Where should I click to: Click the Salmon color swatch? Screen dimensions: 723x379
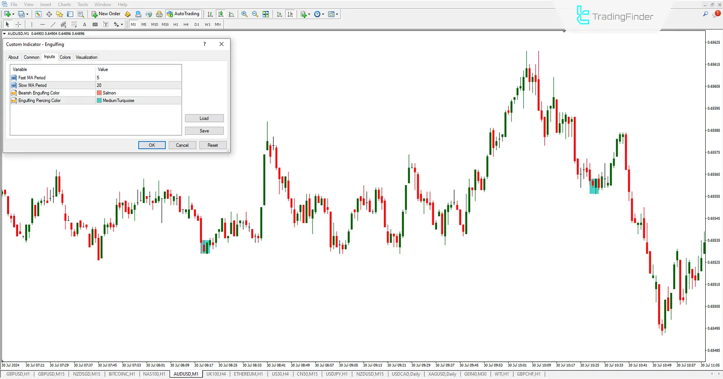pos(99,93)
